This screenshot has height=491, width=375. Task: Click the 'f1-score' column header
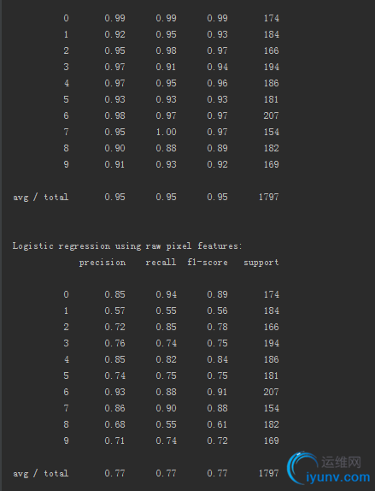(x=208, y=262)
